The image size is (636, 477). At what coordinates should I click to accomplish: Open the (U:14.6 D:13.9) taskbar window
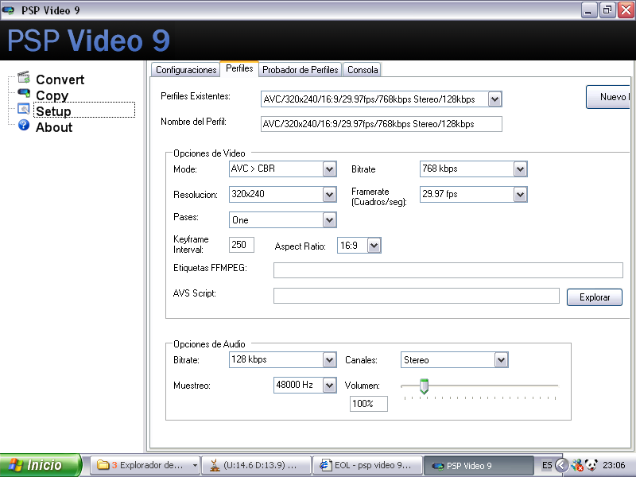point(256,465)
